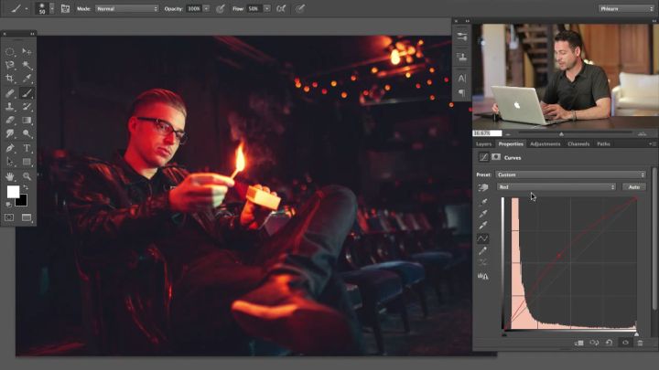Select the Curves adjustment icon
The width and height of the screenshot is (659, 370).
coord(483,157)
